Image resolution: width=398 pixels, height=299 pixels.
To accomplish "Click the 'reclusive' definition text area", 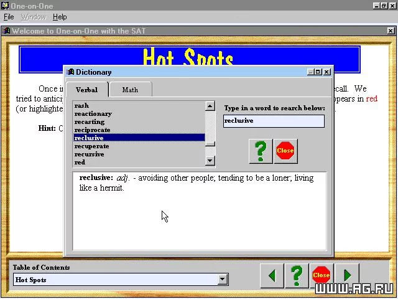I will pyautogui.click(x=200, y=211).
